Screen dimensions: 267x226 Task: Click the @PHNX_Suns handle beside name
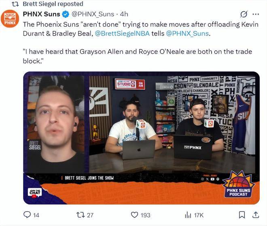[x=93, y=14]
